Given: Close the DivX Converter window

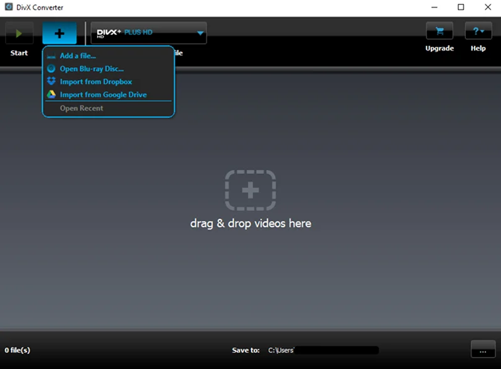Looking at the screenshot, I should [x=488, y=7].
